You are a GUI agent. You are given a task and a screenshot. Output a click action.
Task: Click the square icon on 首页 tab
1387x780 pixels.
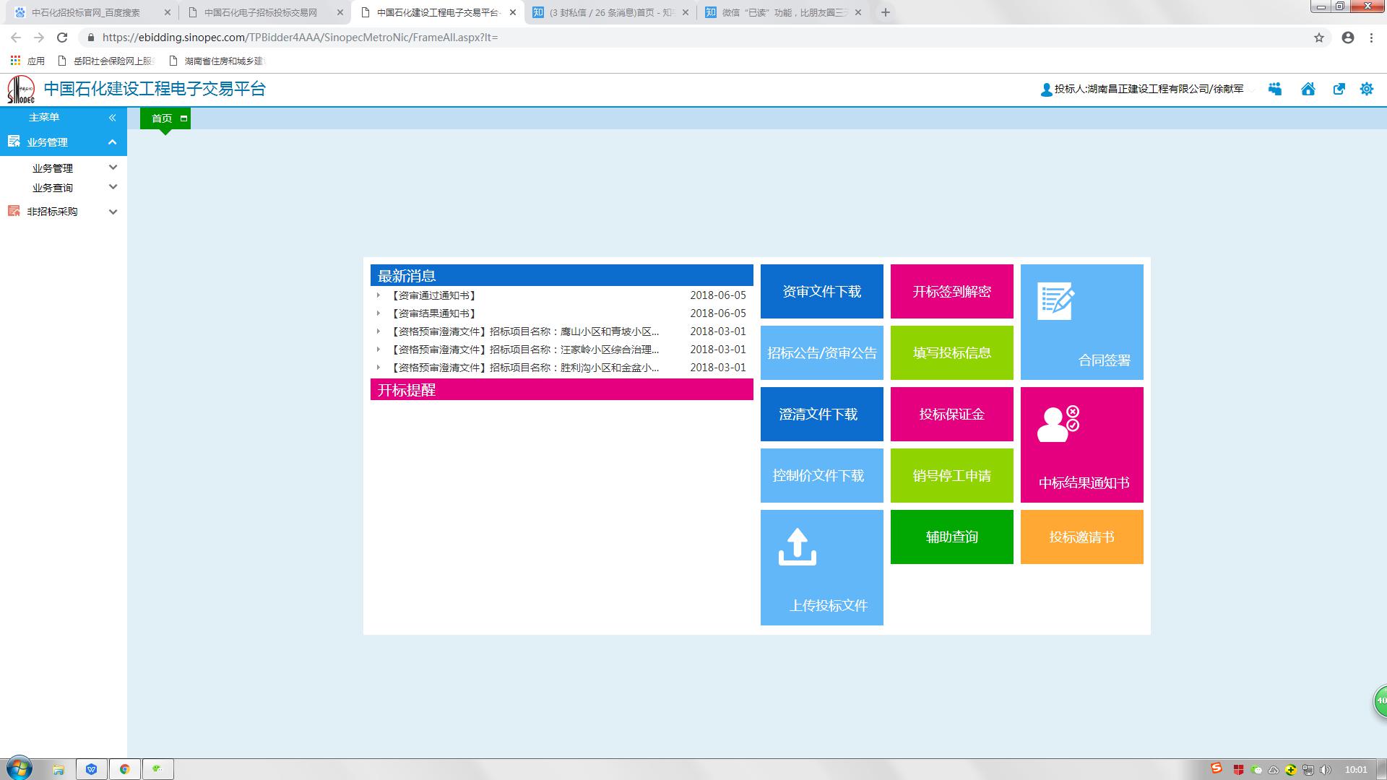(x=183, y=118)
